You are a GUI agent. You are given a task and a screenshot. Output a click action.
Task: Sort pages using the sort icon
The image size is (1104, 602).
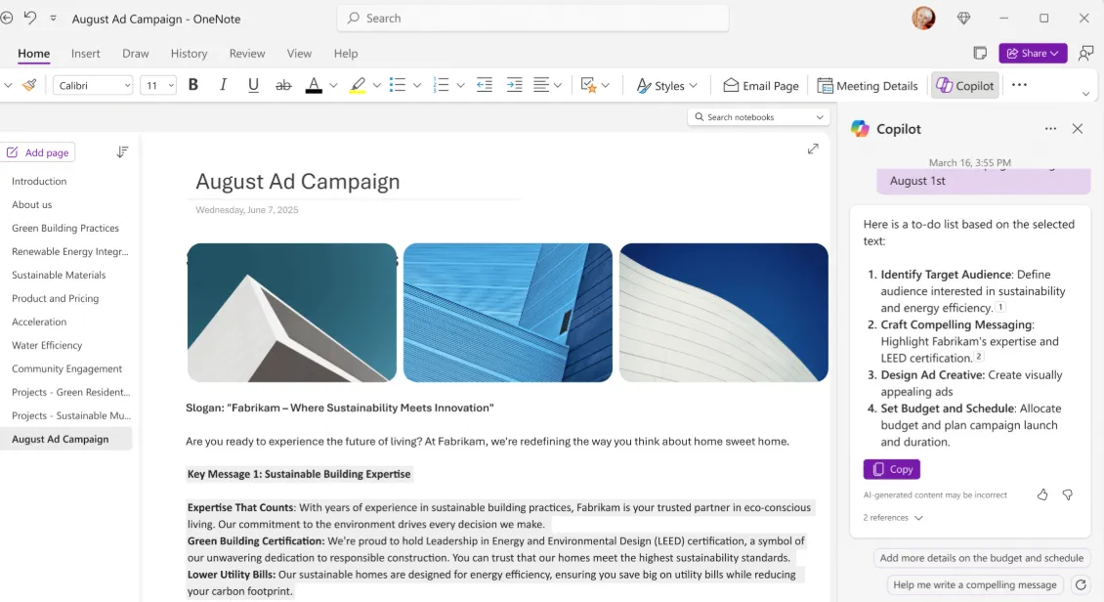(122, 152)
